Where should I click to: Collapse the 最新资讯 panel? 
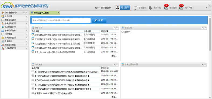pyautogui.click(x=202, y=28)
